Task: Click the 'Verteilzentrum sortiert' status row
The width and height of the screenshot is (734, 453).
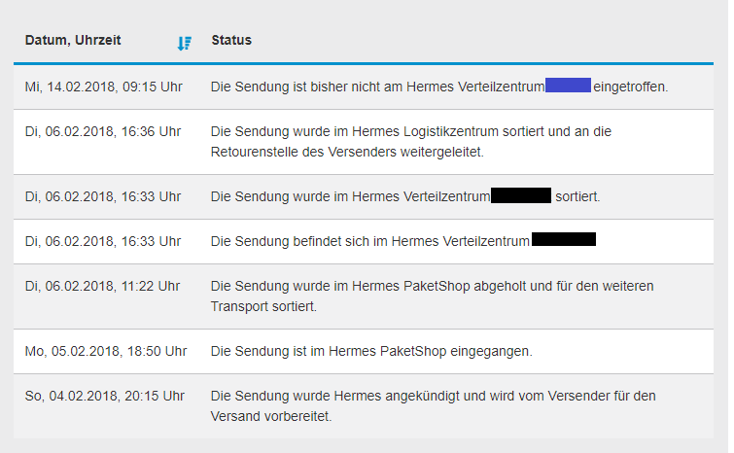Action: [364, 196]
